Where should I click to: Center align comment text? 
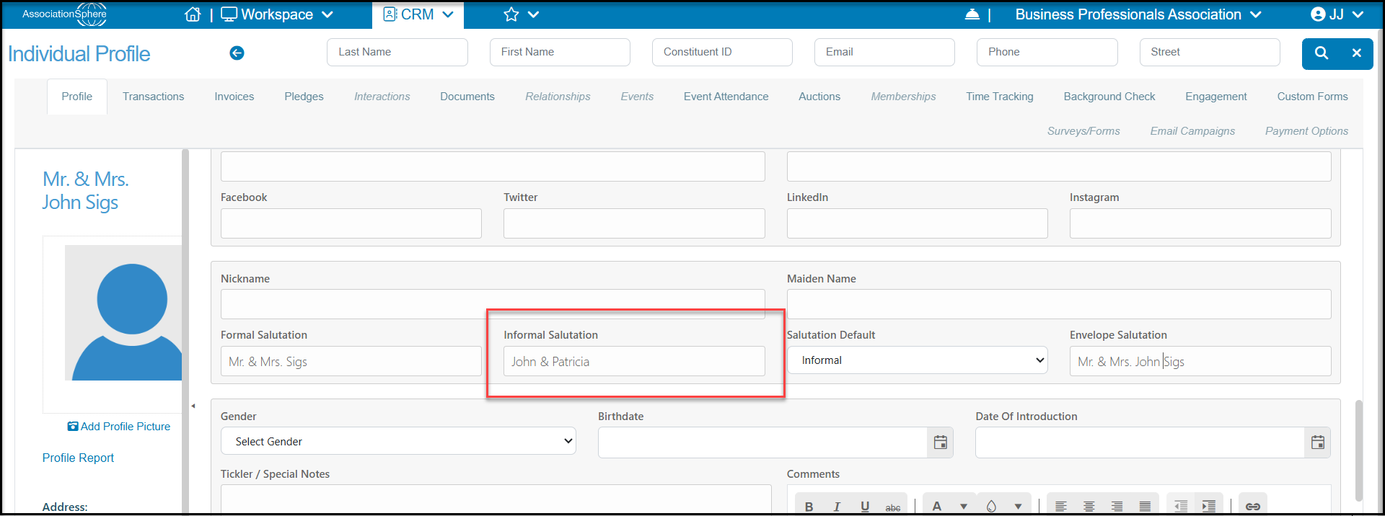point(1089,507)
